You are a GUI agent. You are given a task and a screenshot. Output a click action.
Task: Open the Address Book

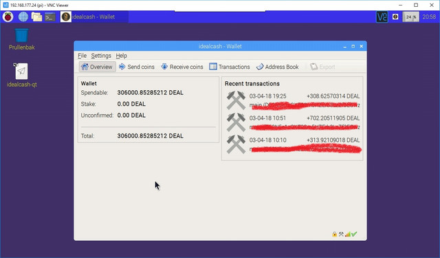(x=278, y=67)
